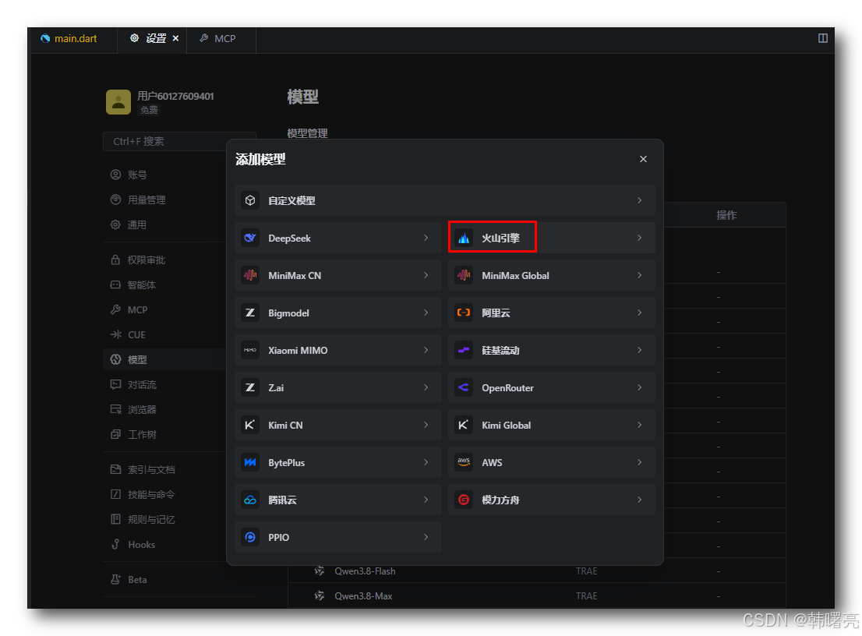Viewport: 862px width, 636px height.
Task: Click the DeepSeek provider logo icon
Action: pos(250,238)
